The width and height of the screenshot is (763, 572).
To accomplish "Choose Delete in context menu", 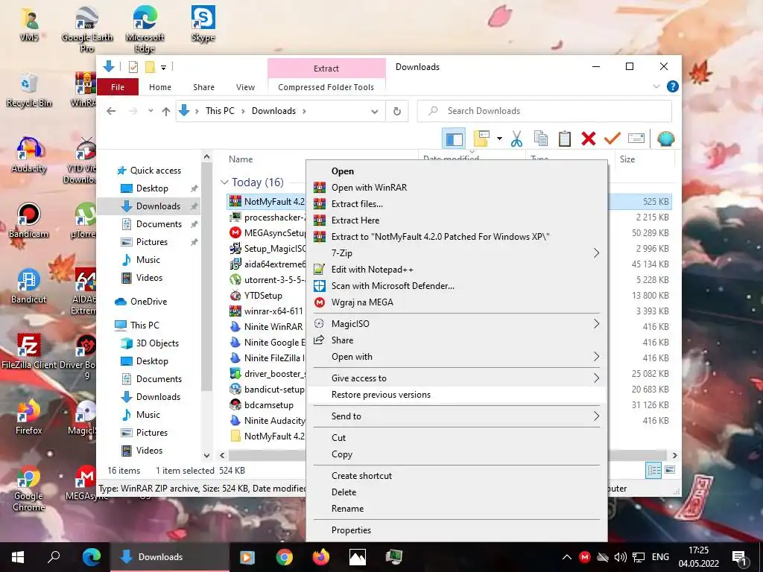I will point(457,492).
